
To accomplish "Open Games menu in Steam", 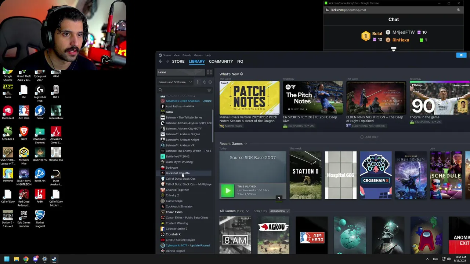I will [198, 55].
